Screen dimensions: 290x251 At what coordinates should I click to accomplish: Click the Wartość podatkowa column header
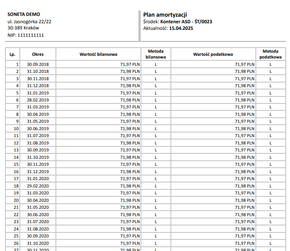click(x=213, y=54)
